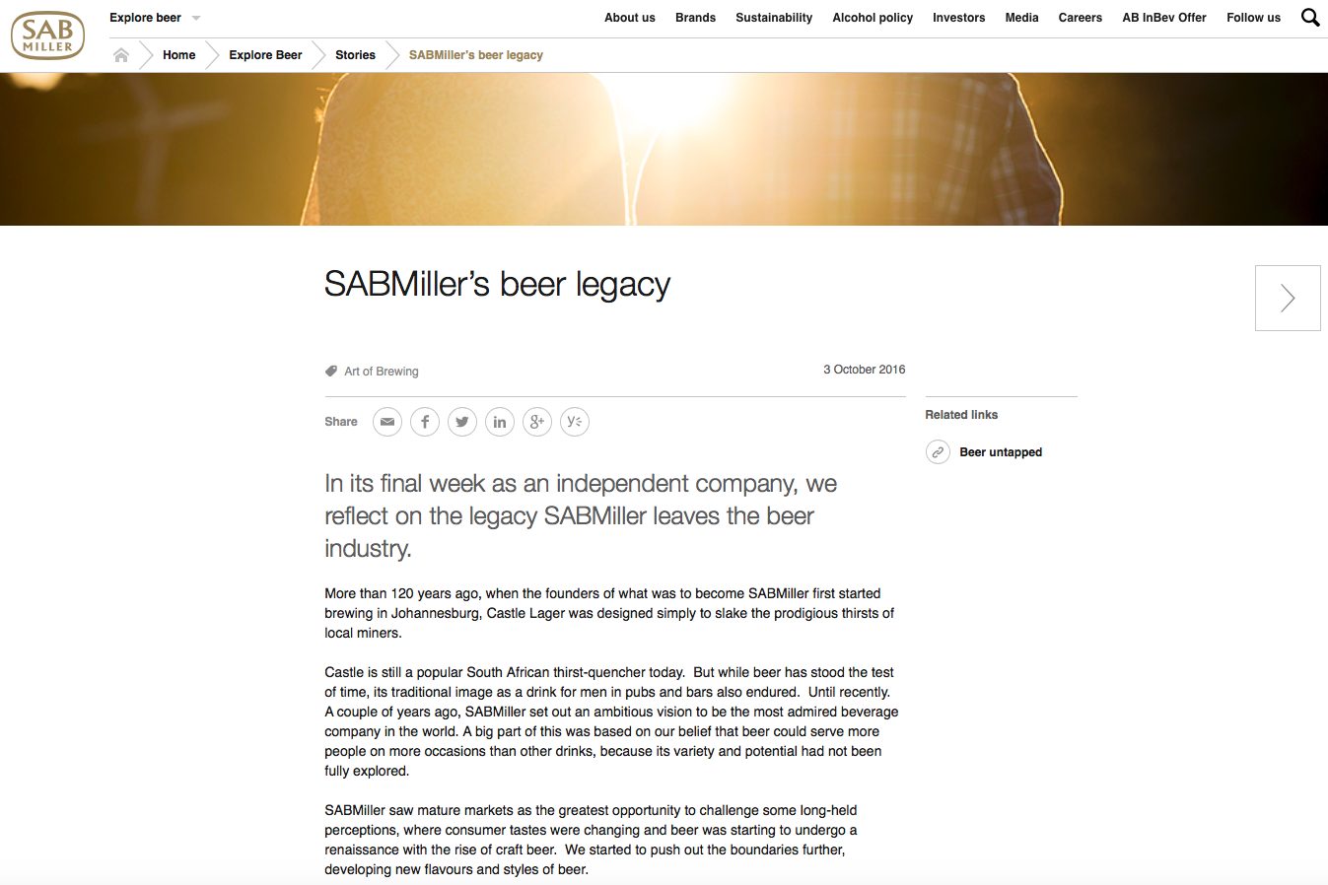The height and width of the screenshot is (885, 1328).
Task: Click paragraph beginning 'More than 120 years ago'
Action: pos(609,613)
